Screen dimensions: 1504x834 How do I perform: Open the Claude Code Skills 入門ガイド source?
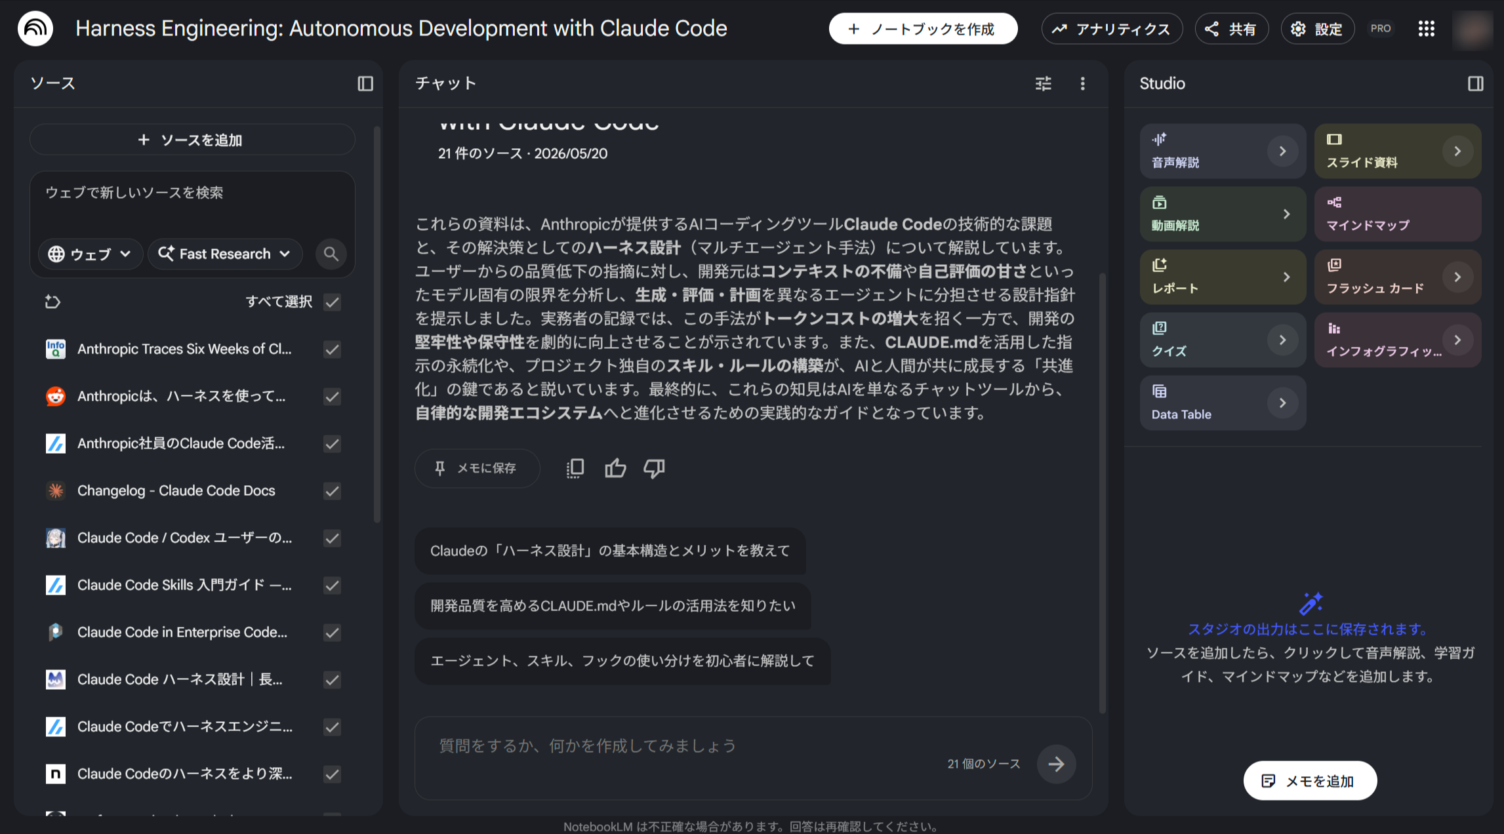pos(185,585)
